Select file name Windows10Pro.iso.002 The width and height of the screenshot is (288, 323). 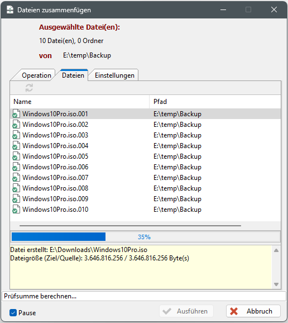(x=55, y=125)
